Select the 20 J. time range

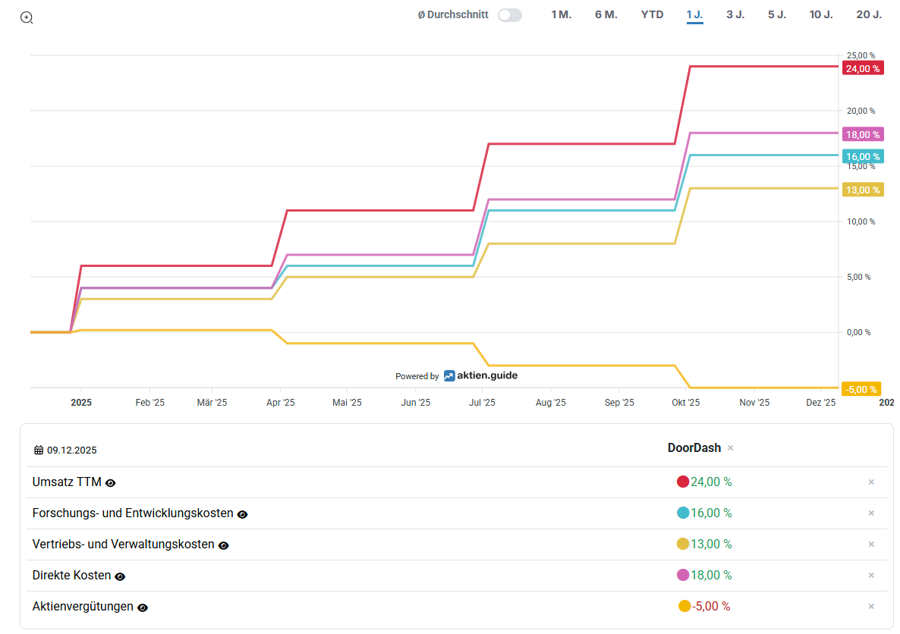pyautogui.click(x=868, y=14)
